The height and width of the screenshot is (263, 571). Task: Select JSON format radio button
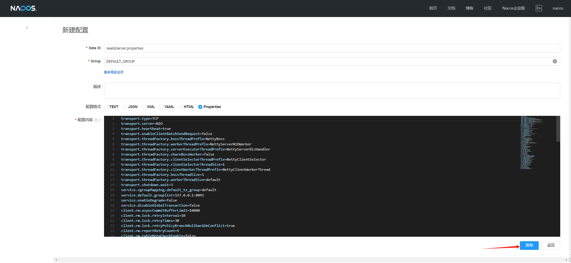coord(125,107)
